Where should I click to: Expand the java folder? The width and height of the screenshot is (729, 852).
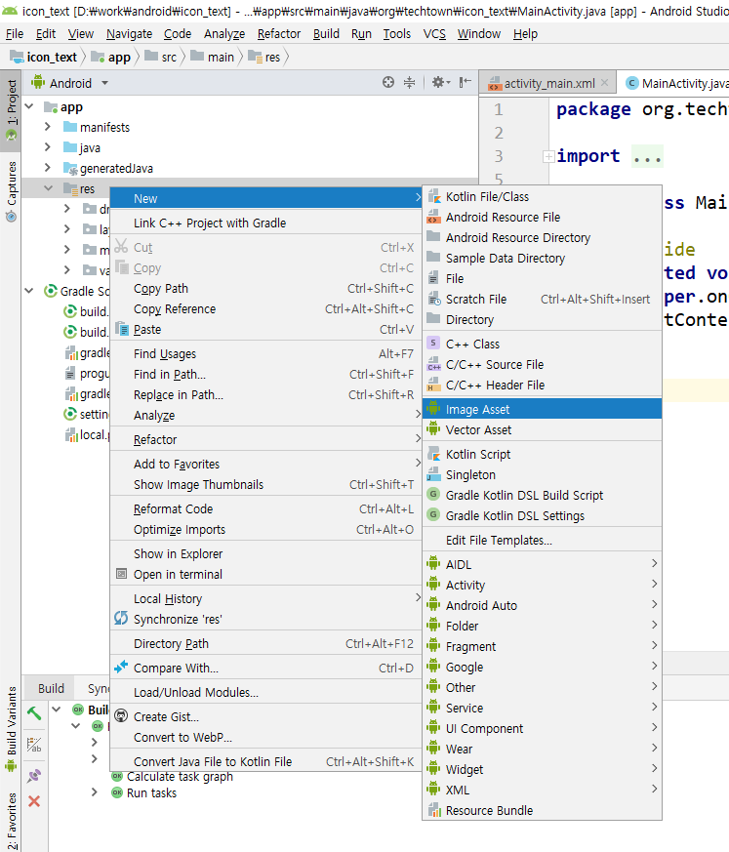pyautogui.click(x=48, y=147)
